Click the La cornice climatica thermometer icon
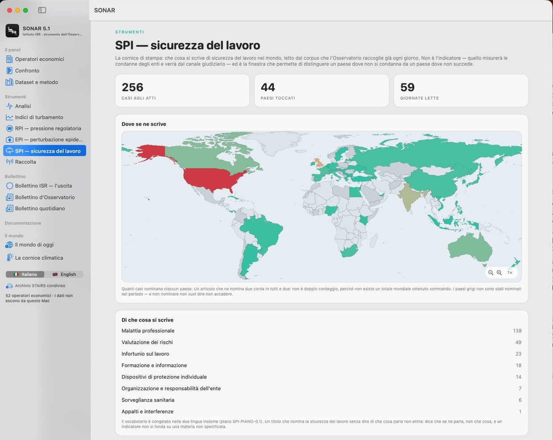This screenshot has height=440, width=553. click(9, 257)
